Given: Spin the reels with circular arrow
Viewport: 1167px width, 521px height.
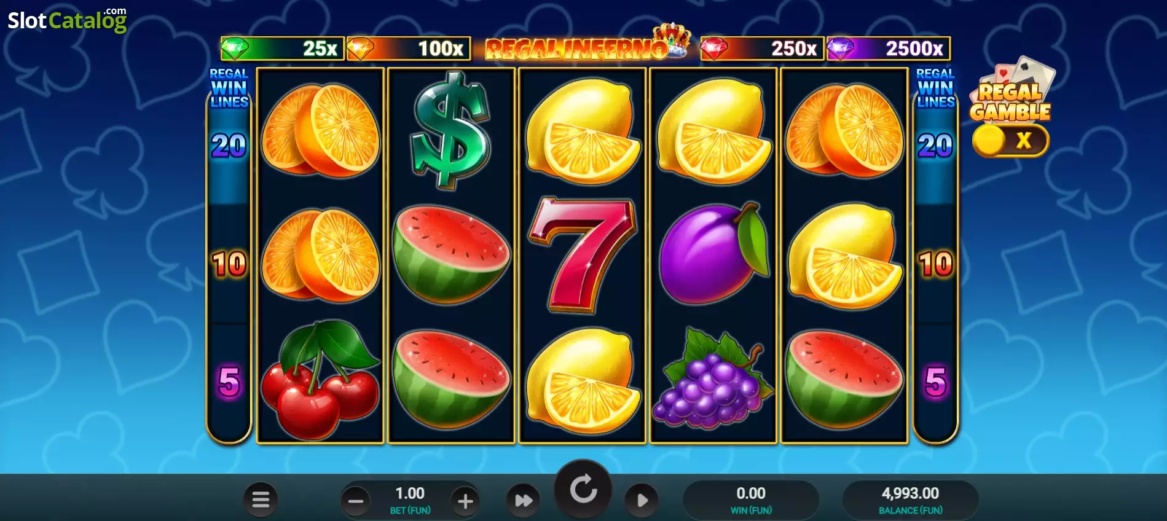Looking at the screenshot, I should pyautogui.click(x=583, y=490).
